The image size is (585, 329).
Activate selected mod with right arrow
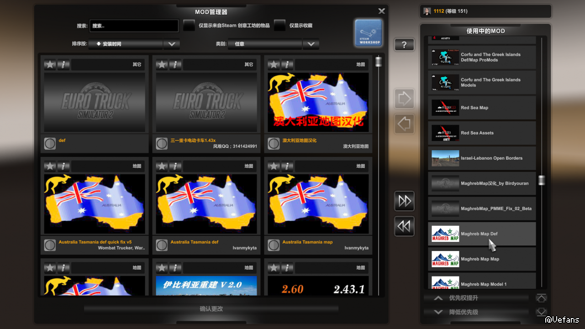click(x=404, y=99)
